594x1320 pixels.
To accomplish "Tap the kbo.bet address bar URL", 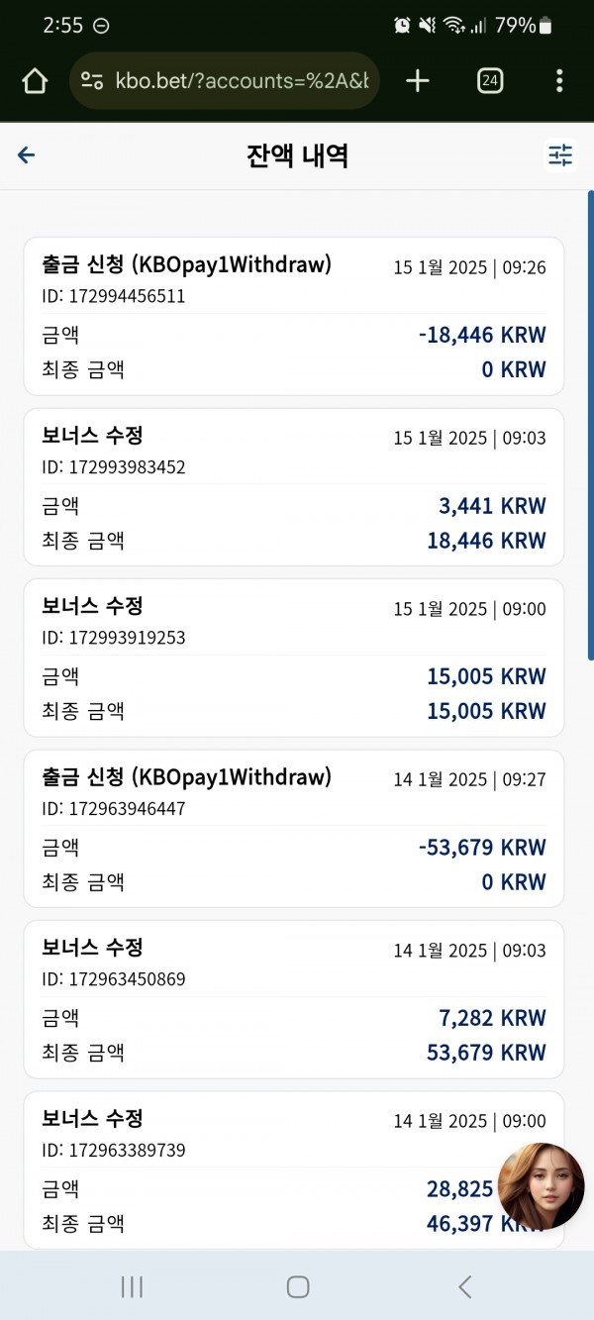I will 242,81.
